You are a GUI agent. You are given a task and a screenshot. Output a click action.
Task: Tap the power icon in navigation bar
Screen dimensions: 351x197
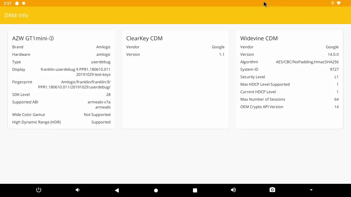point(39,190)
